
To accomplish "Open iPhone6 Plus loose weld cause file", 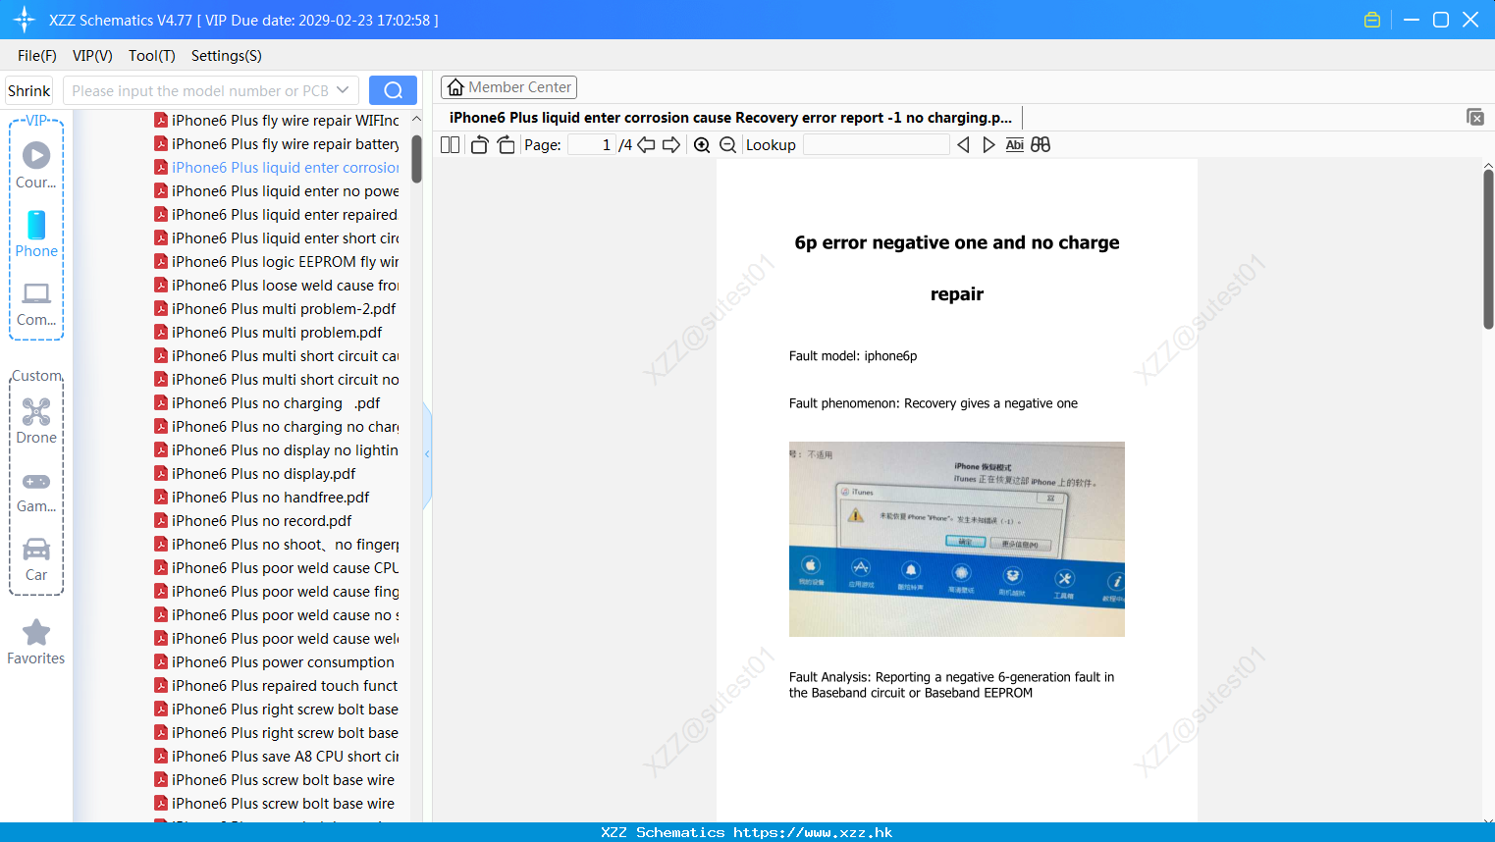I will click(277, 286).
